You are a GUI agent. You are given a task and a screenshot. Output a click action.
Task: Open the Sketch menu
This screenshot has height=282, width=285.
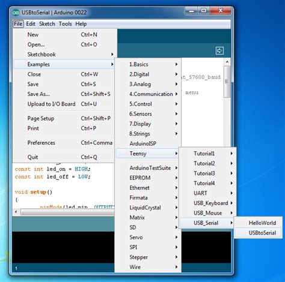point(47,24)
